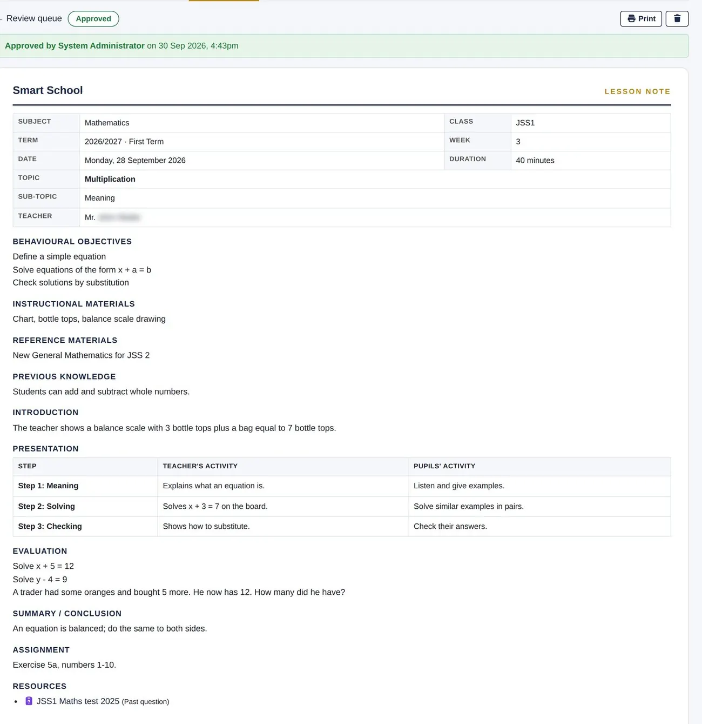Screen dimensions: 702x724
Task: Click the purple past question file icon
Action: point(29,701)
